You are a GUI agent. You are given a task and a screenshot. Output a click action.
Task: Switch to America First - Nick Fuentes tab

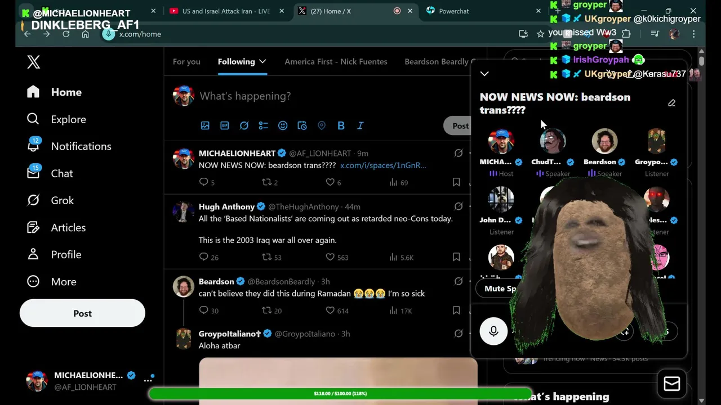tap(336, 61)
